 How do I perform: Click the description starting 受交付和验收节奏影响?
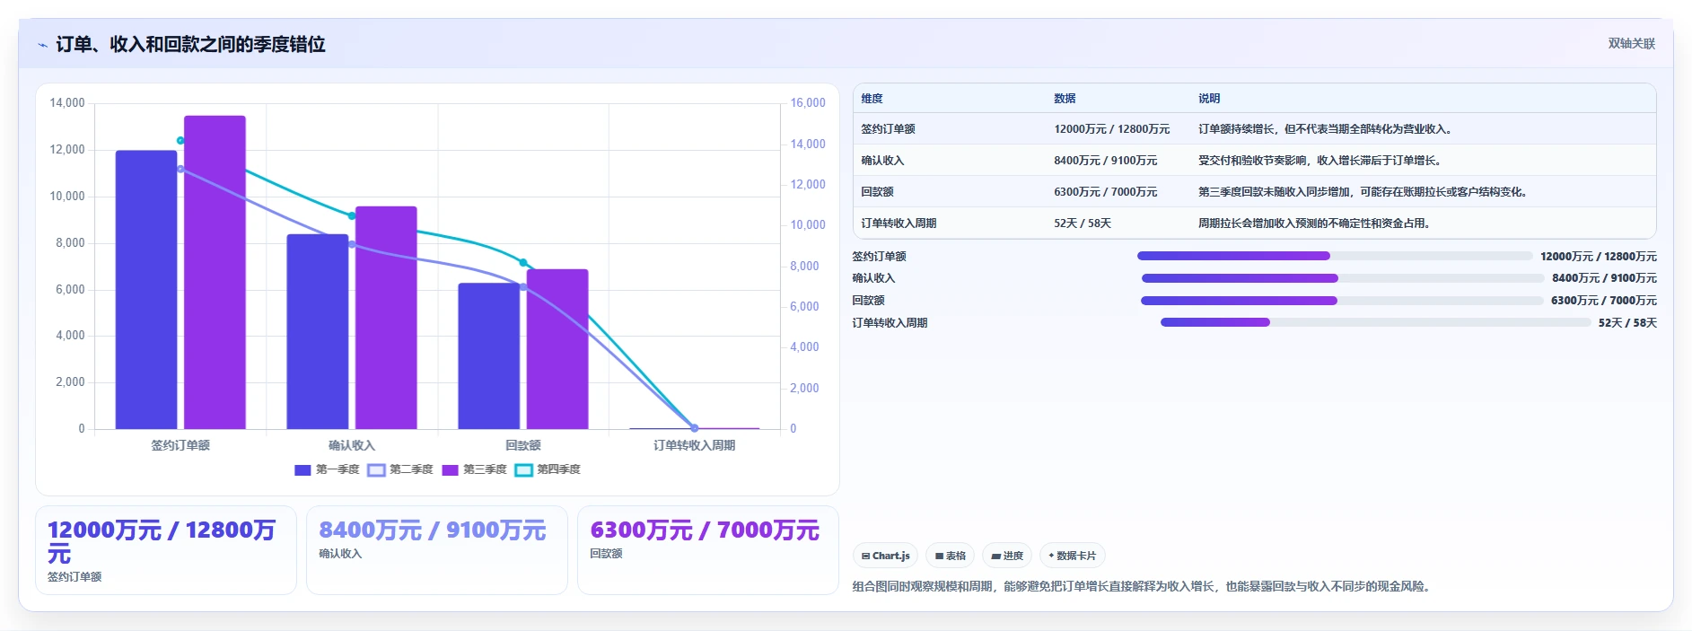1320,161
